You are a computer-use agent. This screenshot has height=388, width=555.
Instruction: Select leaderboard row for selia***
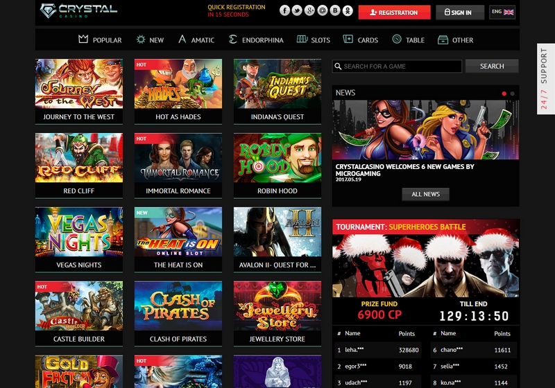pos(474,367)
